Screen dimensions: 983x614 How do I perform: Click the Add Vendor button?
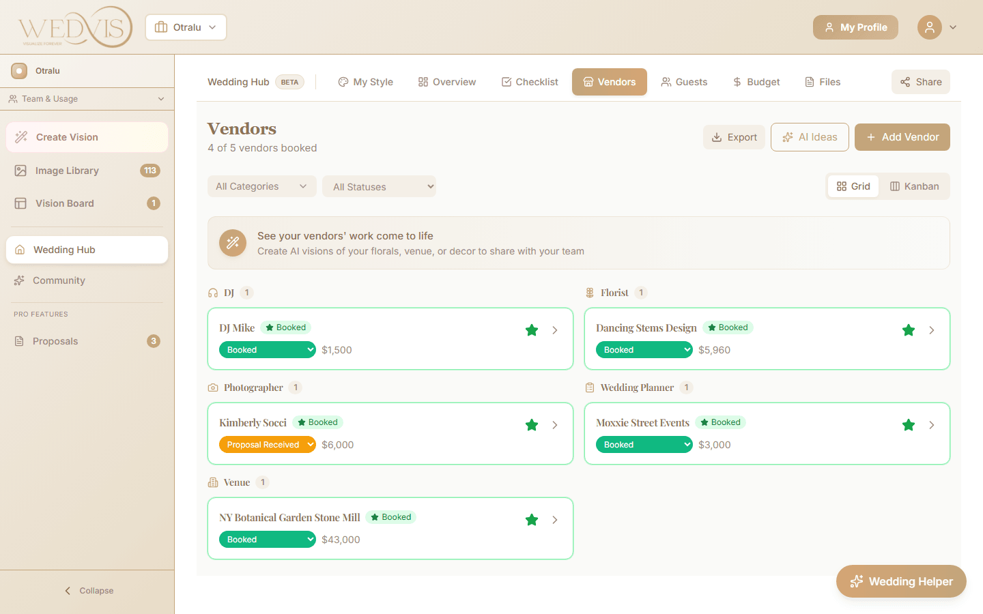tap(902, 136)
